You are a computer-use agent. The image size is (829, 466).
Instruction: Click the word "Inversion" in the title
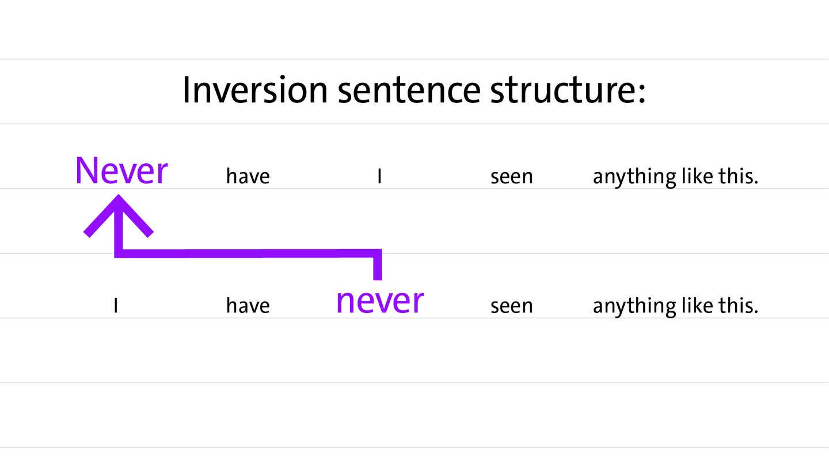coord(254,90)
